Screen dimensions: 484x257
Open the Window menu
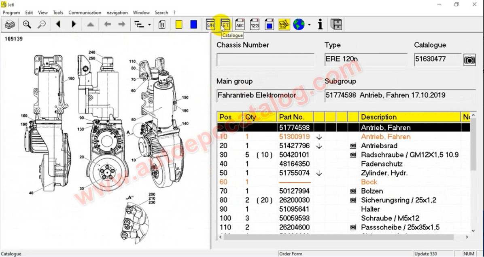(x=141, y=13)
